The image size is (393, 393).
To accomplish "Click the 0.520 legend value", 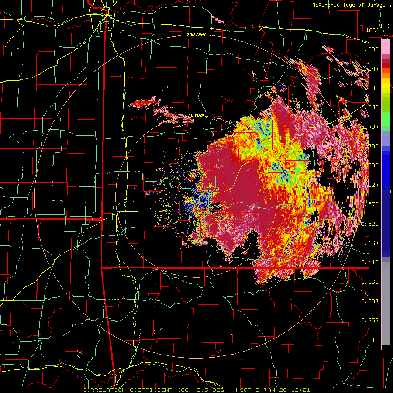I will click(x=370, y=224).
